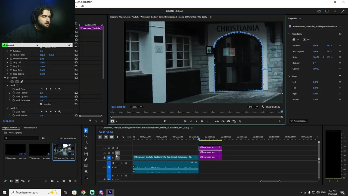The image size is (348, 196).
Task: Add a marker in the timeline
Action: click(x=117, y=137)
